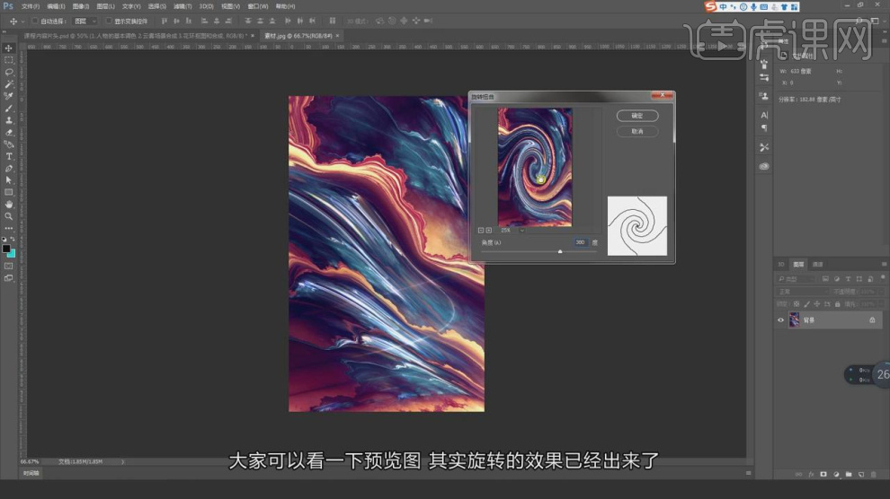The height and width of the screenshot is (499, 890).
Task: Hide the 背景 layer using the eye icon
Action: [780, 320]
